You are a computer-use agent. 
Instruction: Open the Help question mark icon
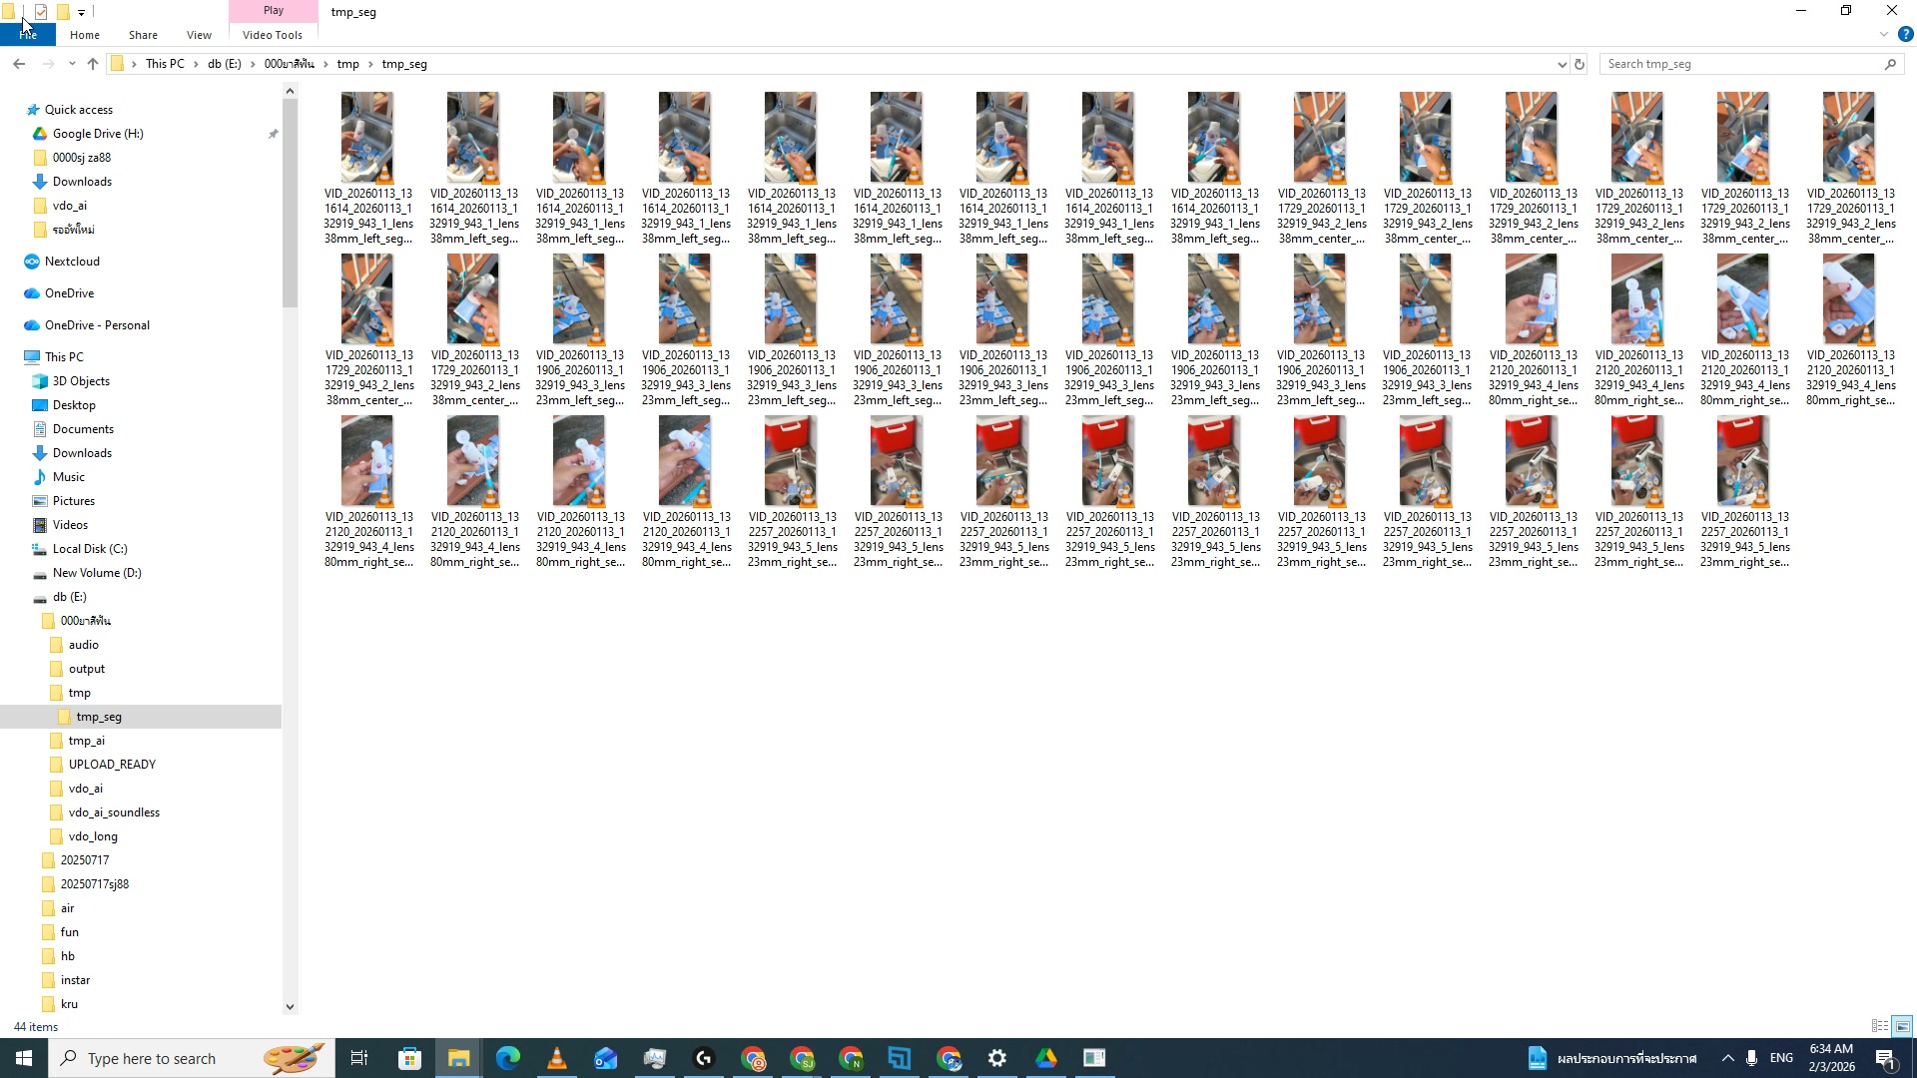(x=1905, y=35)
